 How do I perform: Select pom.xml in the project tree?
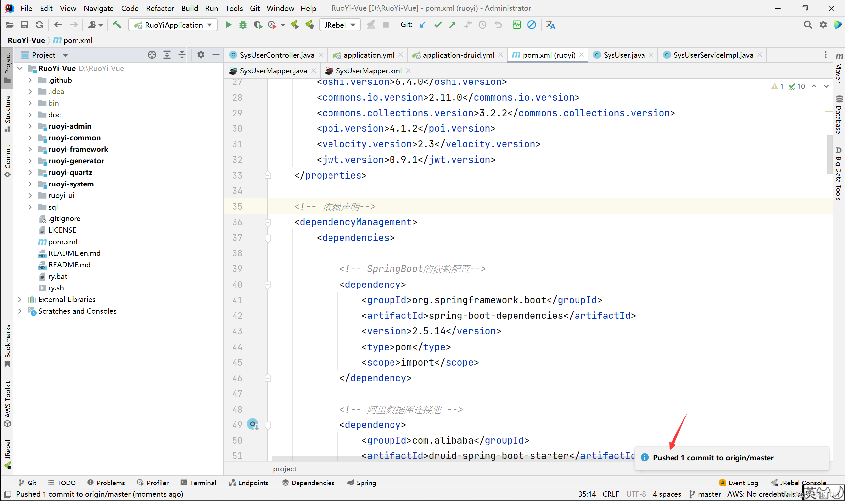click(62, 242)
